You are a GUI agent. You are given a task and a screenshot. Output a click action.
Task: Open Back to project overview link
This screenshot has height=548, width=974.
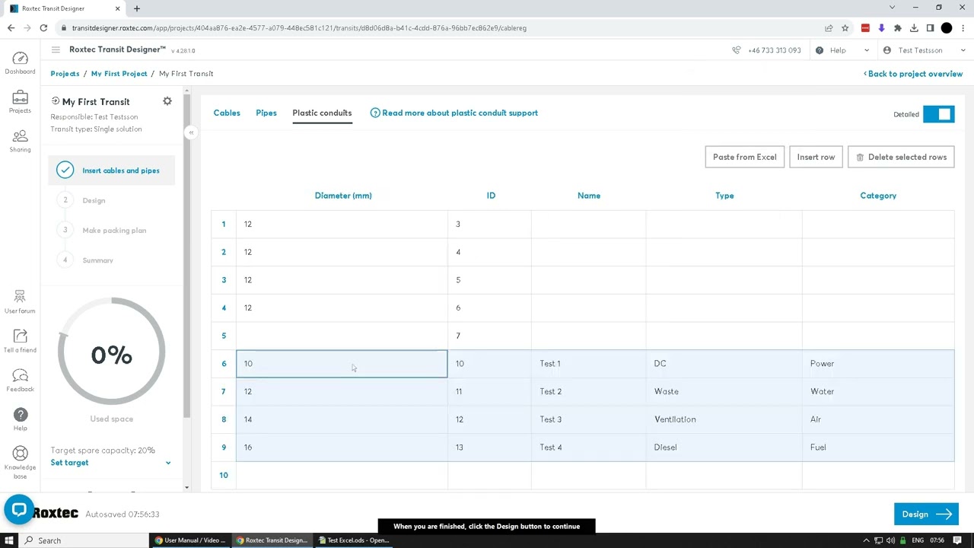[913, 74]
